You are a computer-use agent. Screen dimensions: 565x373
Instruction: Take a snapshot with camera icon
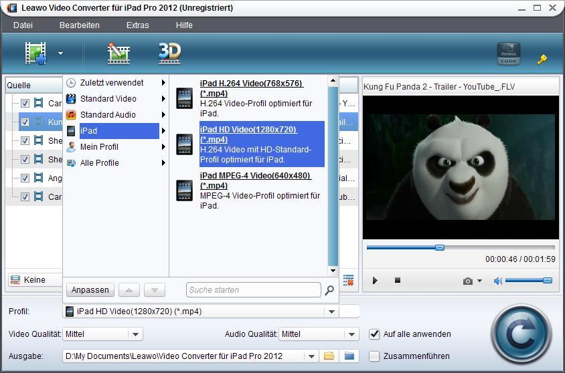pyautogui.click(x=468, y=281)
